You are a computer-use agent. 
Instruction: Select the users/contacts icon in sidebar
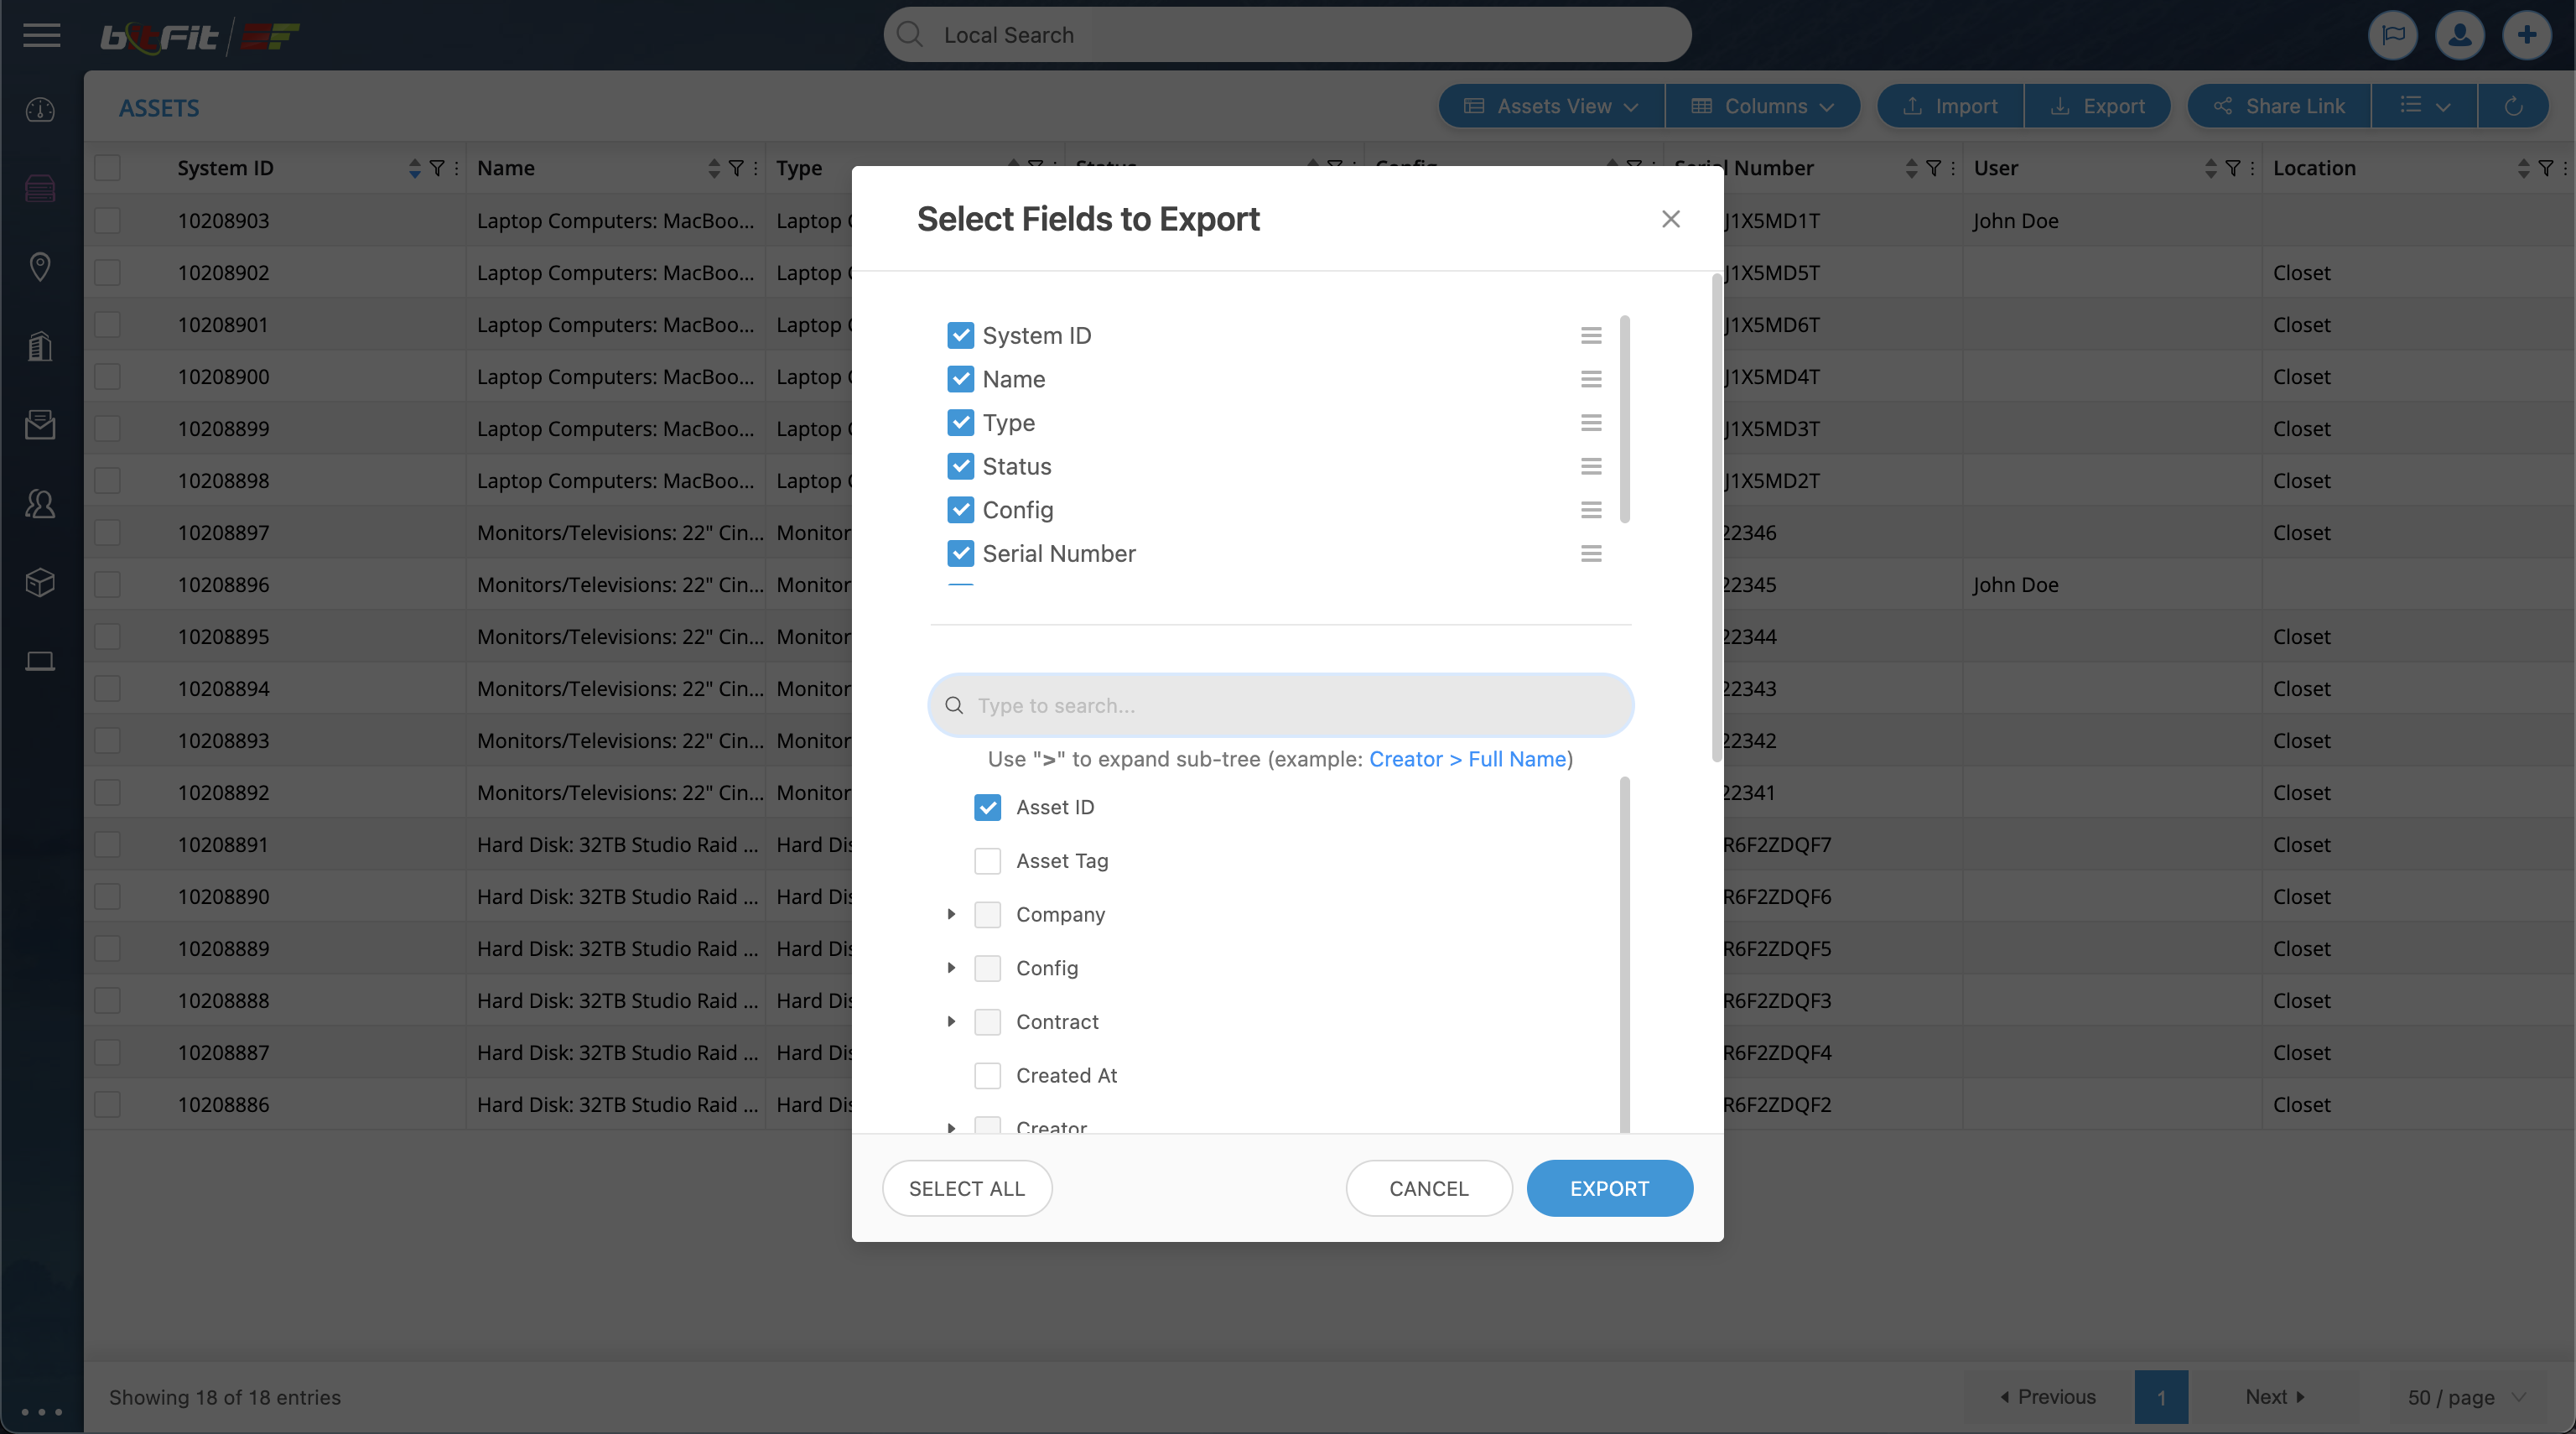tap(39, 504)
